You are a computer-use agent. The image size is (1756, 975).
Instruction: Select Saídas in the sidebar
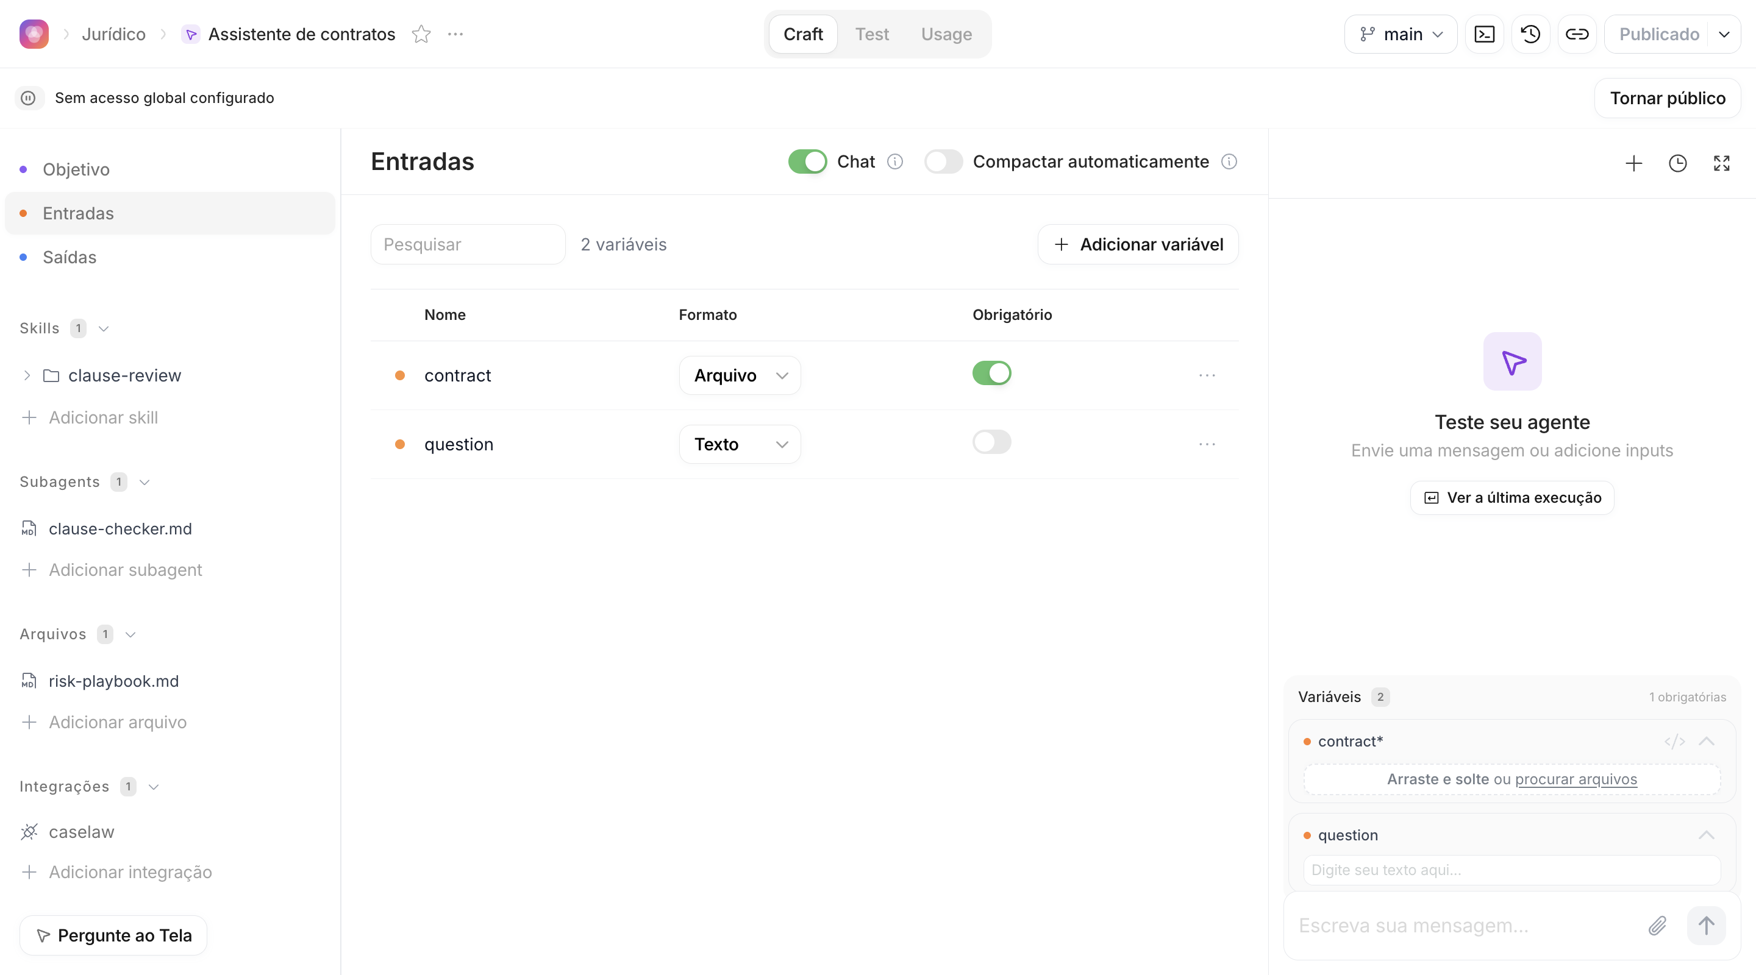click(170, 258)
